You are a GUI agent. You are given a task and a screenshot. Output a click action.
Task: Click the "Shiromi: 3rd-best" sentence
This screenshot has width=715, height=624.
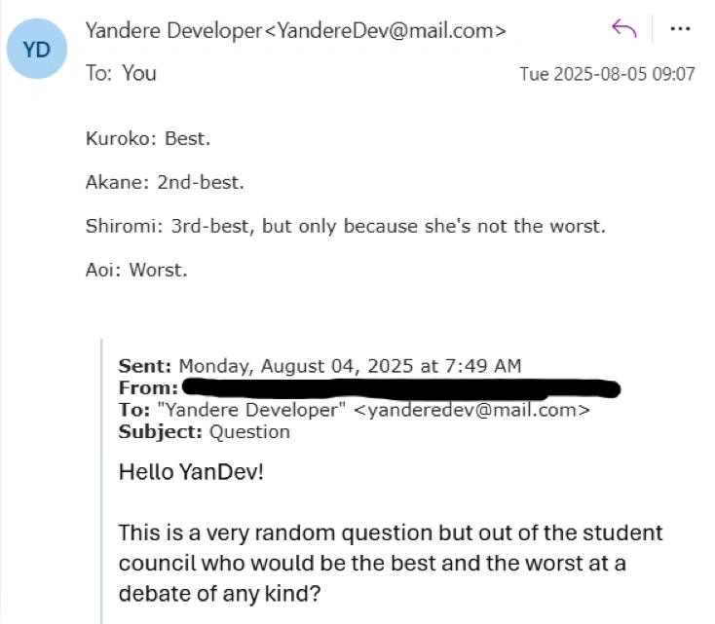(x=345, y=226)
